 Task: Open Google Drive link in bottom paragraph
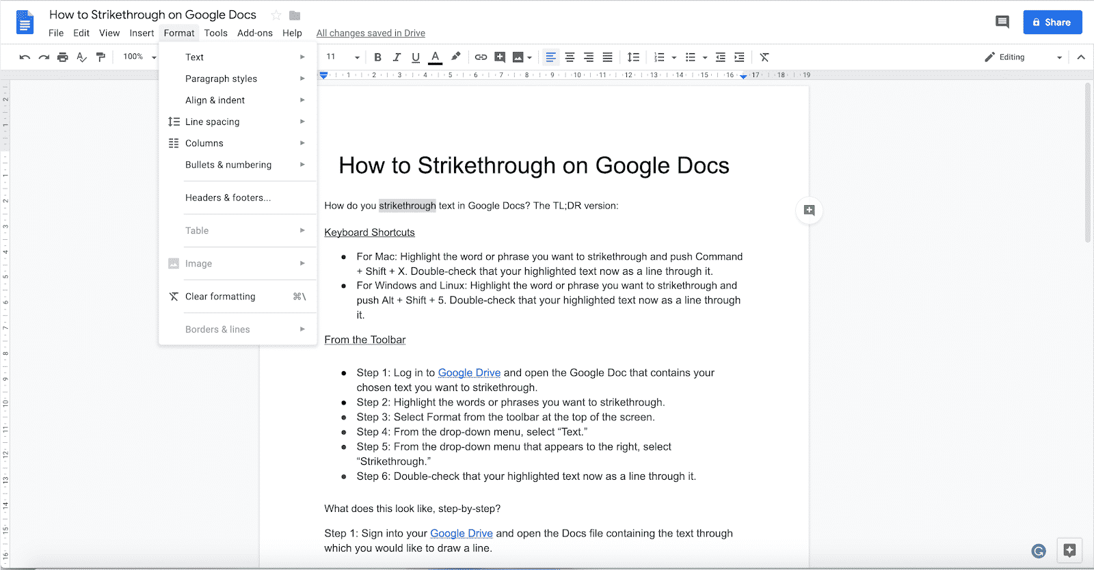pyautogui.click(x=462, y=533)
